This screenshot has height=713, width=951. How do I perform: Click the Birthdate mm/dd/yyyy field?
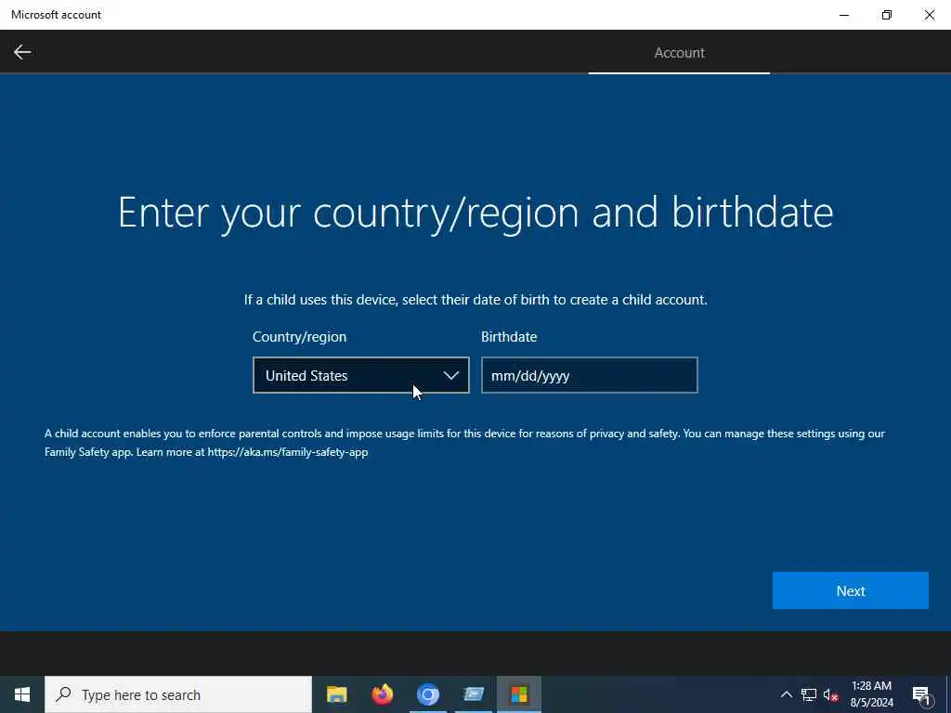[x=589, y=375]
